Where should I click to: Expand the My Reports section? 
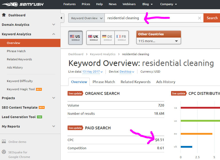54,126
